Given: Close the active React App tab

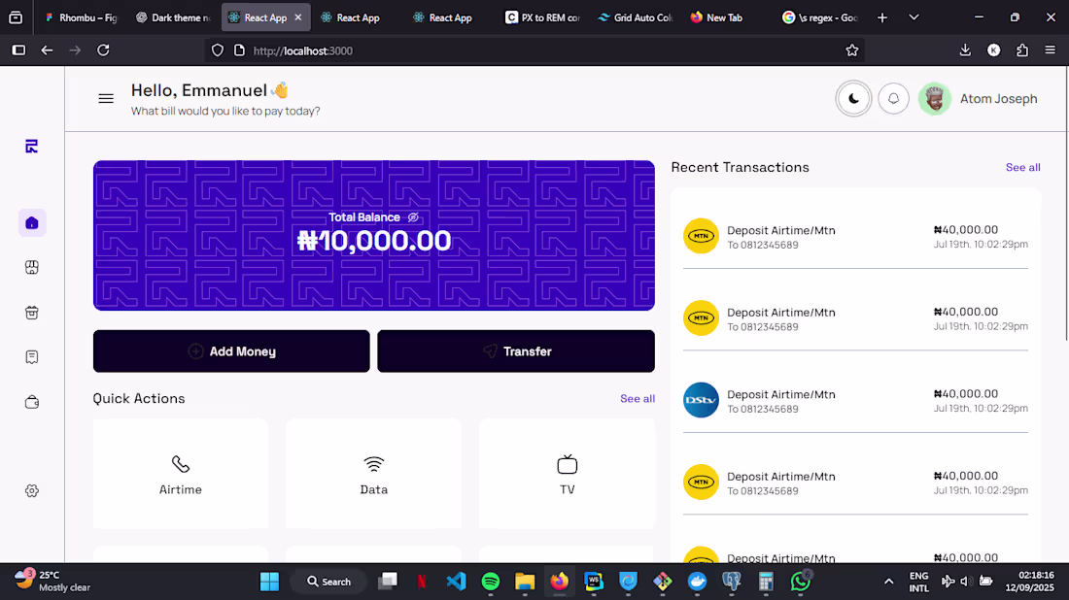Looking at the screenshot, I should click(x=298, y=17).
